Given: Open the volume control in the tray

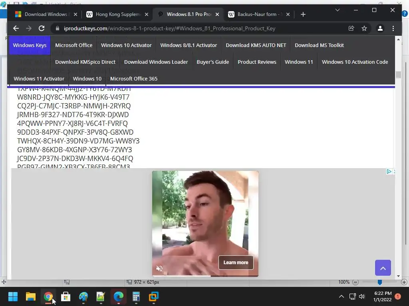Looking at the screenshot, I should (x=362, y=296).
